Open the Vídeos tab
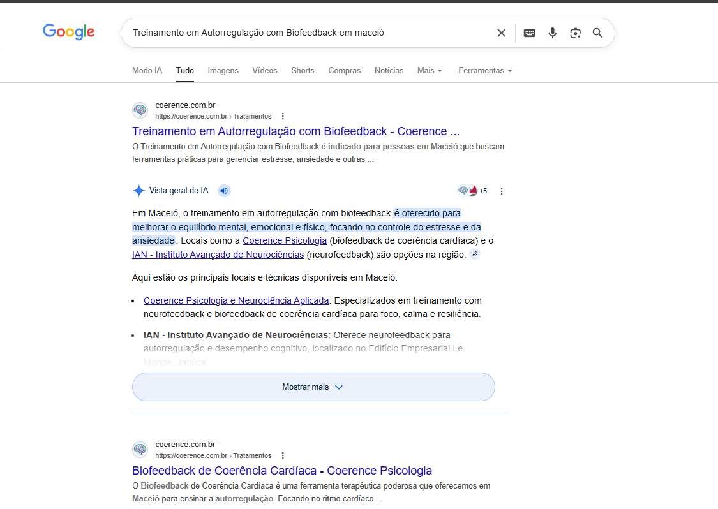Screen dimensions: 718x509 pyautogui.click(x=265, y=71)
